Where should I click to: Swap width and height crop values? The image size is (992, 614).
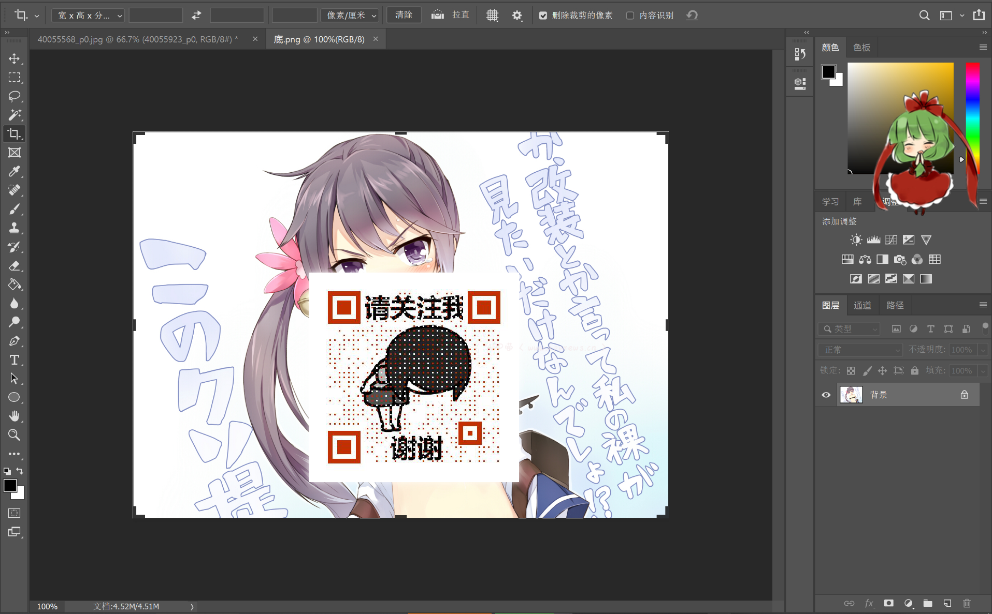pyautogui.click(x=196, y=16)
